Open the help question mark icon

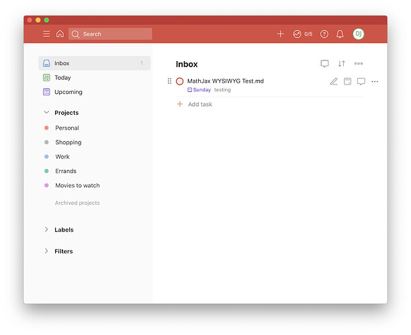(x=324, y=34)
